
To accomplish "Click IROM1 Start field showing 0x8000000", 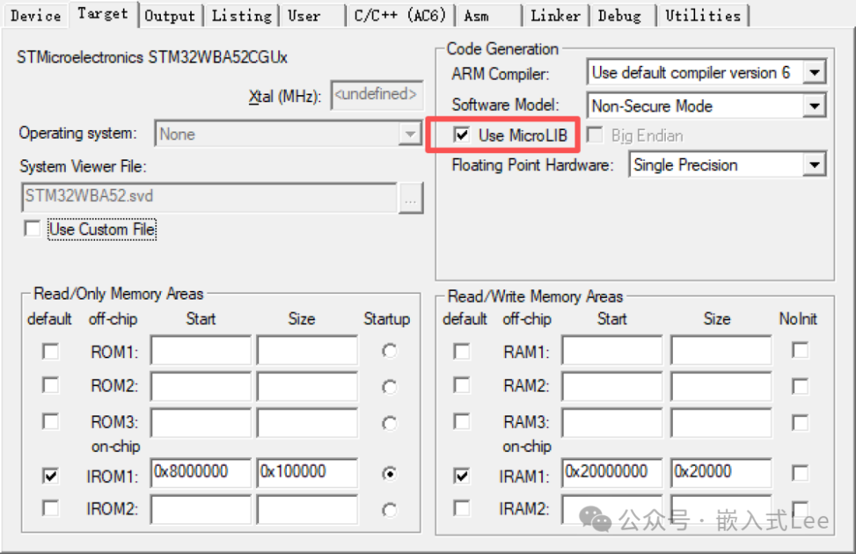I will click(x=201, y=472).
